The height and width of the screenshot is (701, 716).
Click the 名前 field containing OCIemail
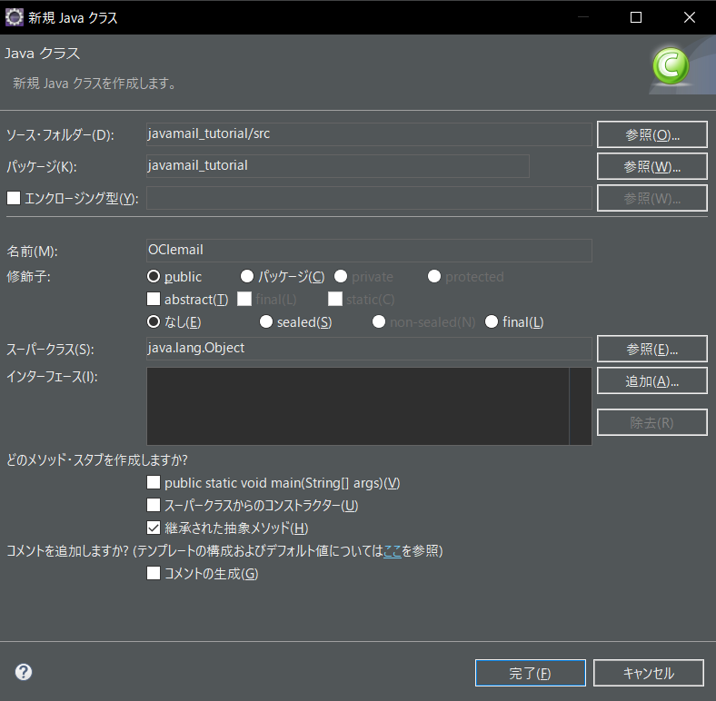(368, 251)
